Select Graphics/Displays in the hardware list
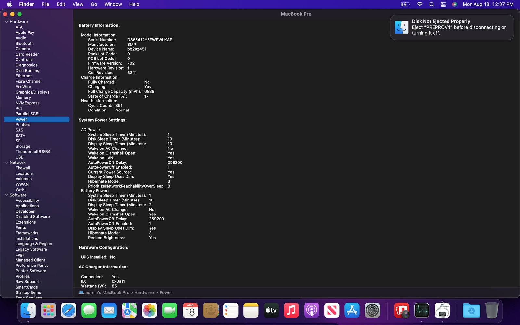The width and height of the screenshot is (520, 325). (32, 92)
